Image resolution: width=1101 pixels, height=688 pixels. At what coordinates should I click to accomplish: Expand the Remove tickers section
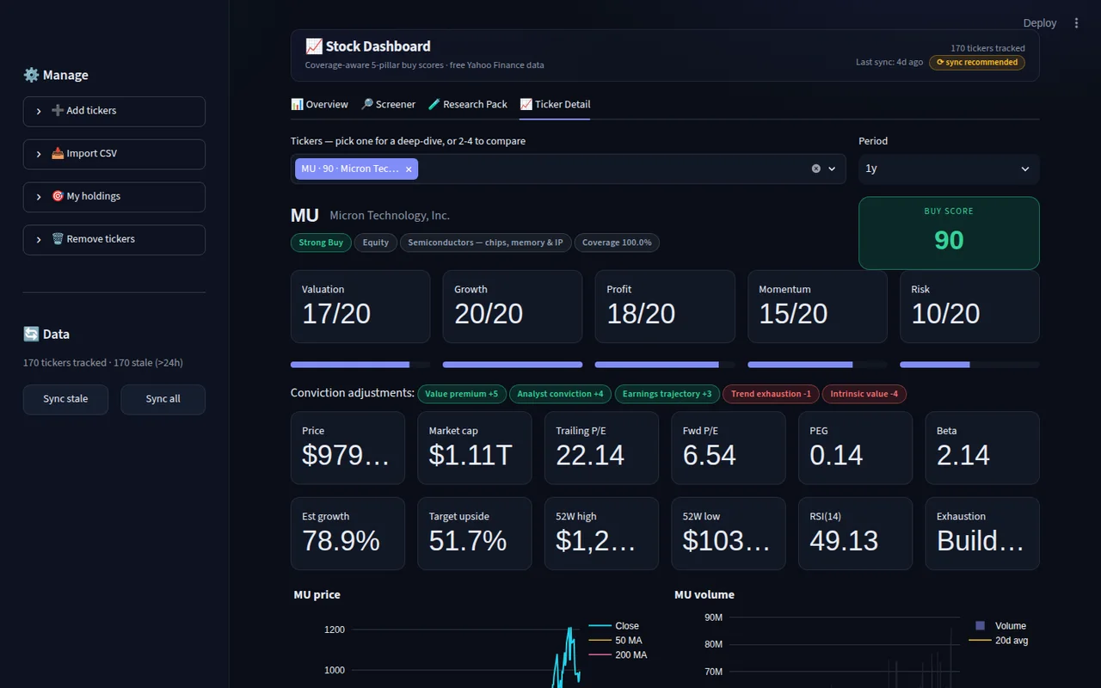pos(114,240)
